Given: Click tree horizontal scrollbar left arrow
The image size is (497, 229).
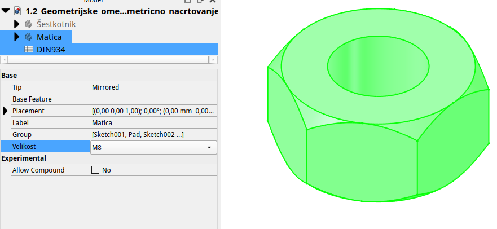Looking at the screenshot, I should (3, 59).
